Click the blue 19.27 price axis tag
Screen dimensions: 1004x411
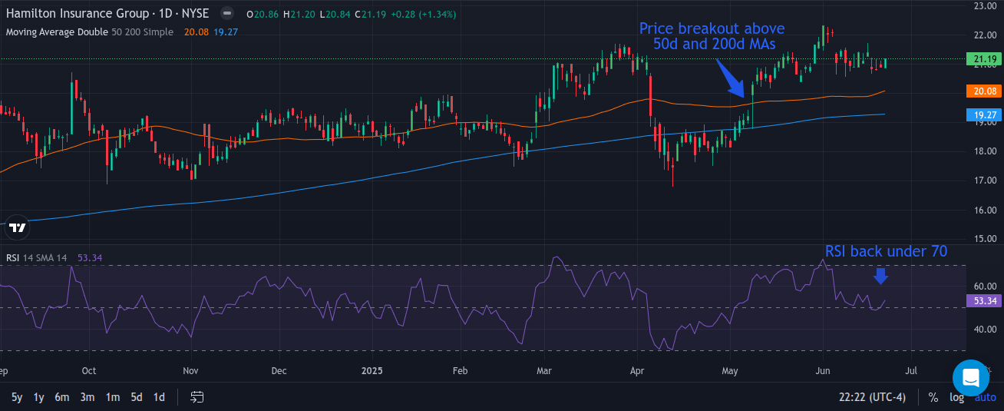[985, 114]
